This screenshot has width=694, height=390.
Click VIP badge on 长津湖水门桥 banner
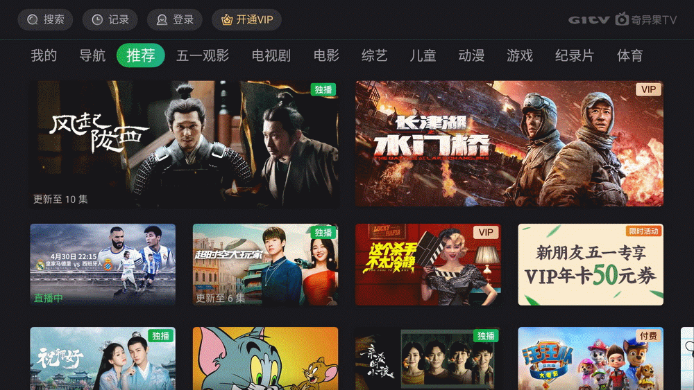click(648, 89)
